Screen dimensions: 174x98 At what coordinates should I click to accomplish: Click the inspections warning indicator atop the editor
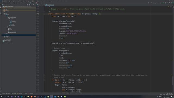click(x=169, y=7)
